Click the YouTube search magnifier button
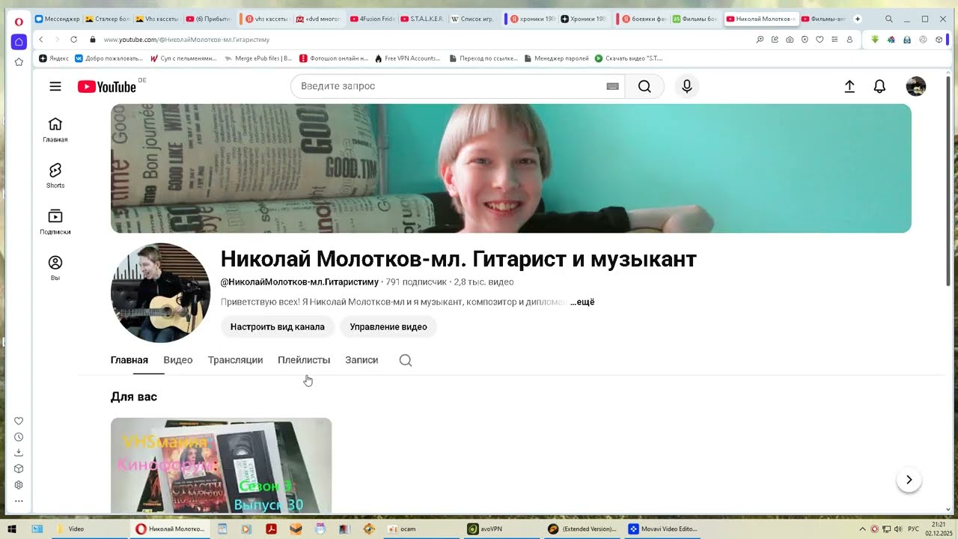Viewport: 958px width, 539px height. pyautogui.click(x=644, y=86)
